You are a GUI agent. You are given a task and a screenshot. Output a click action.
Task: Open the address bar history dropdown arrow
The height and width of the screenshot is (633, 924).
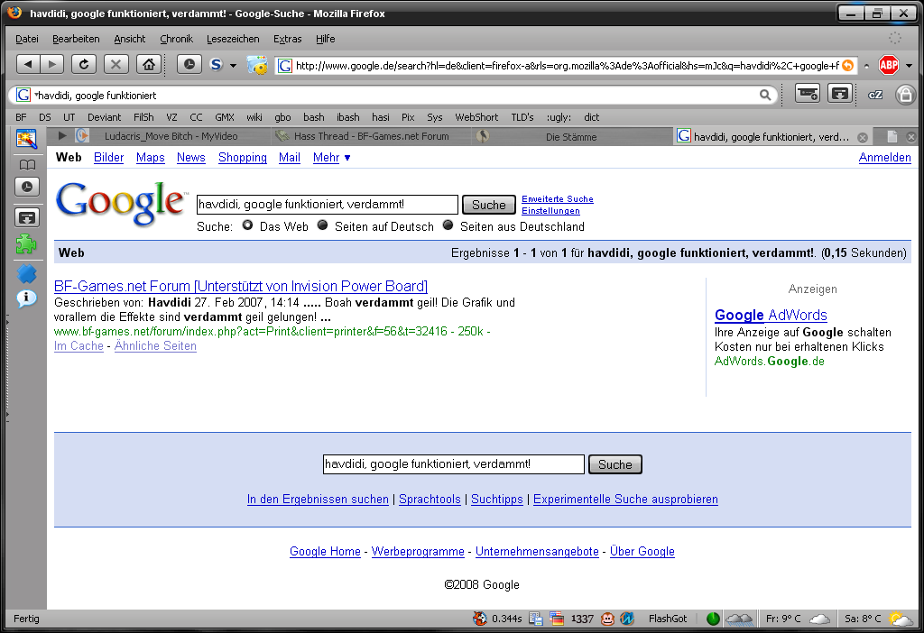[866, 65]
